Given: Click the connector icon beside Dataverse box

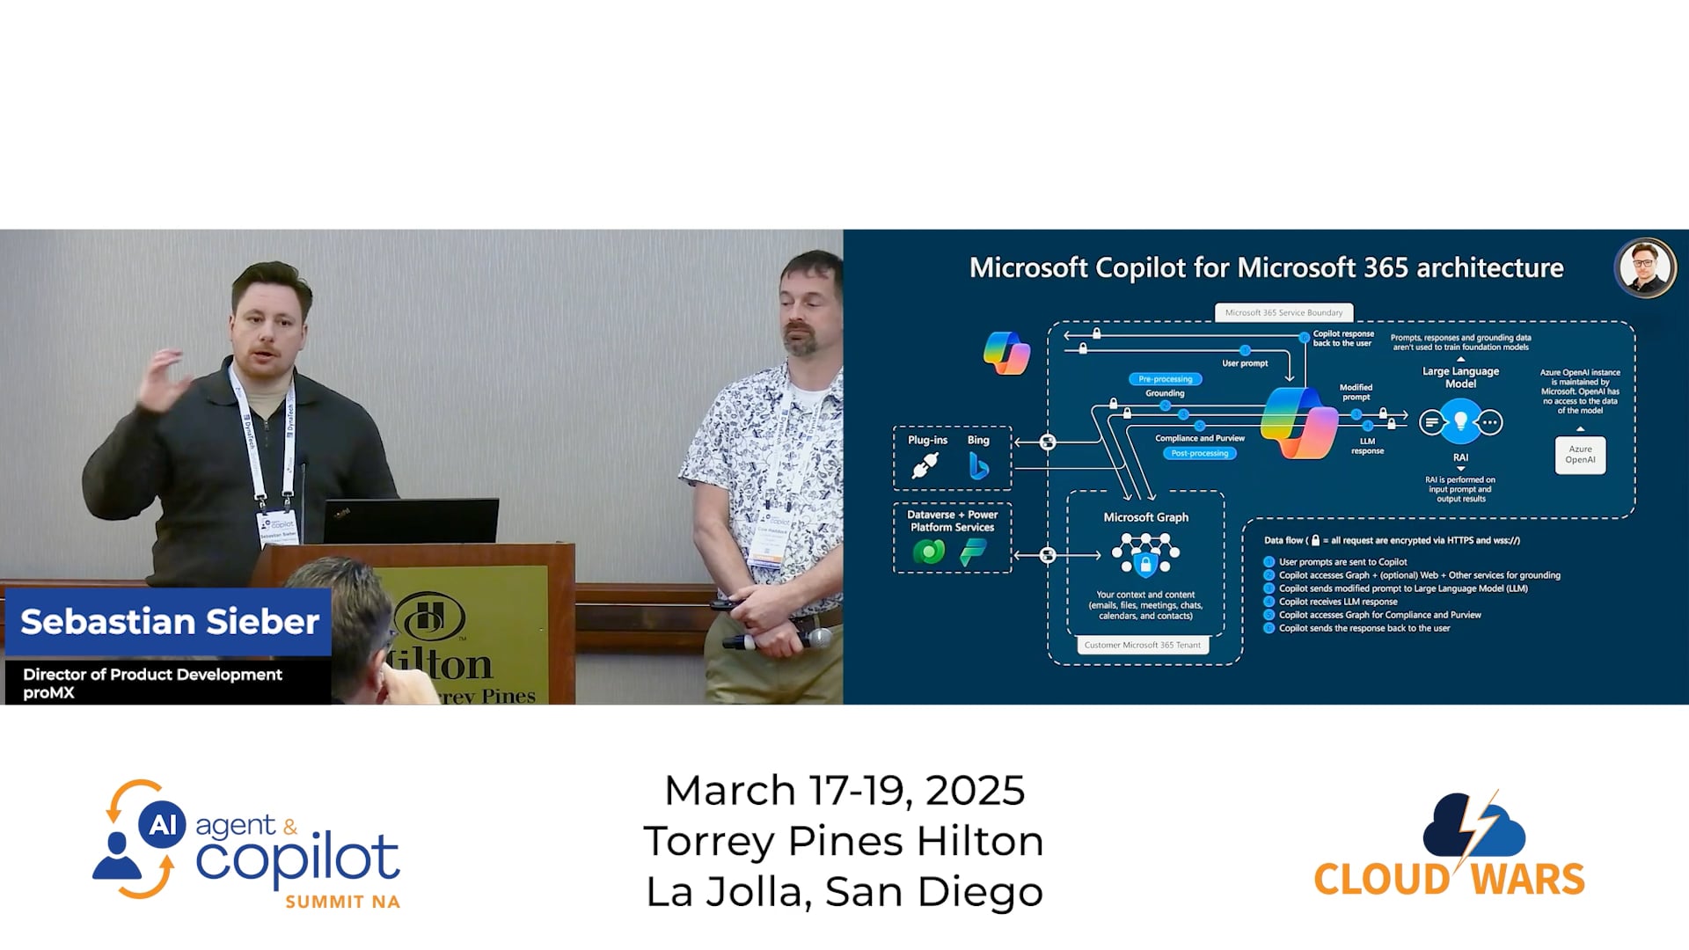Looking at the screenshot, I should tap(1048, 555).
